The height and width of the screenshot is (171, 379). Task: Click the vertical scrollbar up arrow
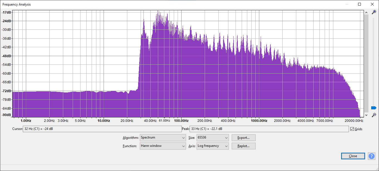366,12
